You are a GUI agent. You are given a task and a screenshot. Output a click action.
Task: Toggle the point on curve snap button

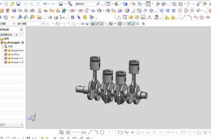point(134,24)
